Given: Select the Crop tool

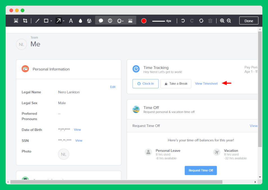Looking at the screenshot, I should point(25,21).
